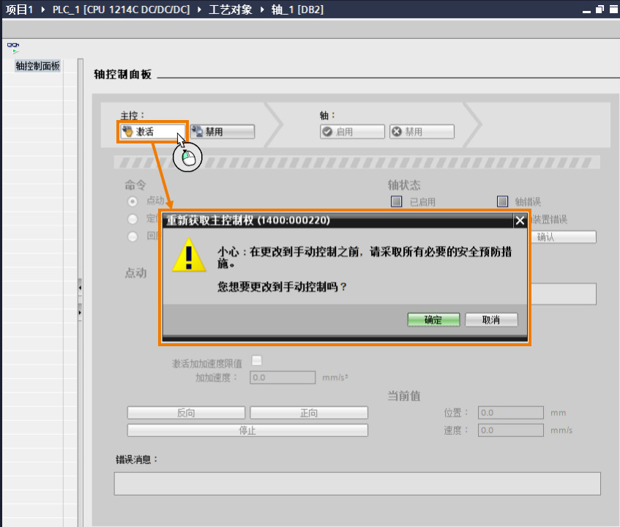Click 取消 to cancel the dialog
Screen dimensions: 620x527
pyautogui.click(x=491, y=320)
